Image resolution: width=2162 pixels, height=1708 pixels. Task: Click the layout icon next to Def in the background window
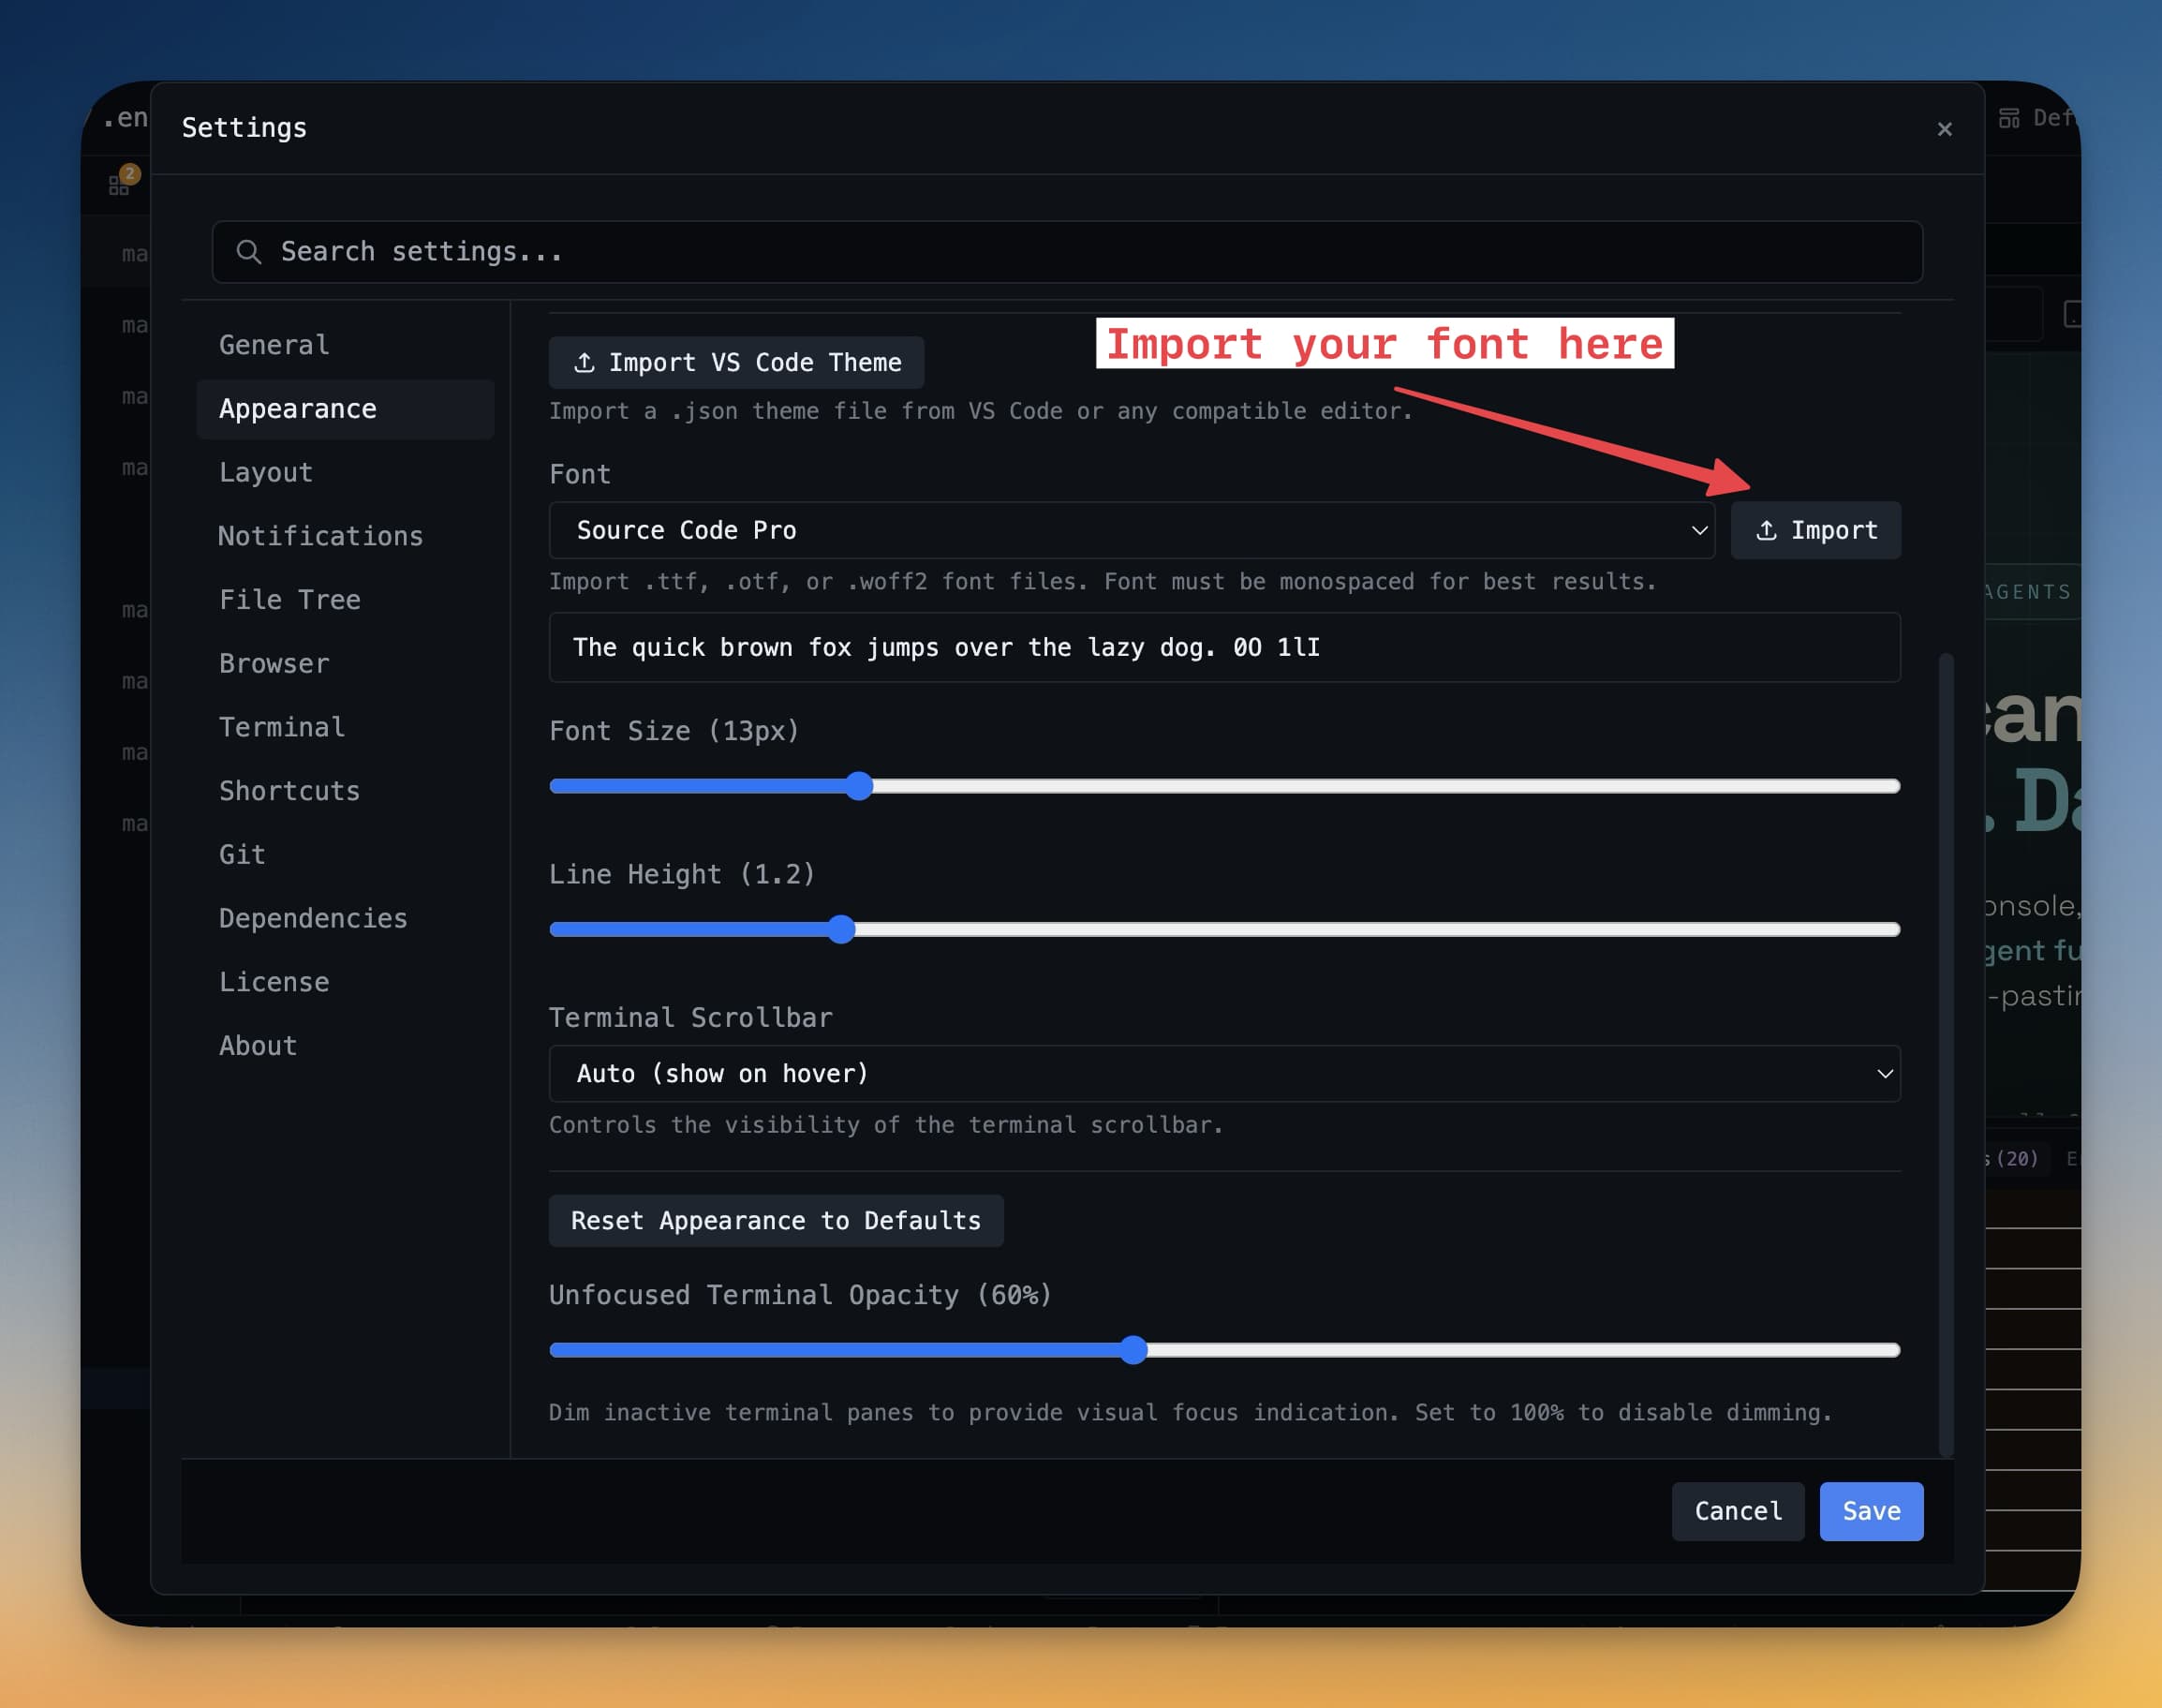2009,119
